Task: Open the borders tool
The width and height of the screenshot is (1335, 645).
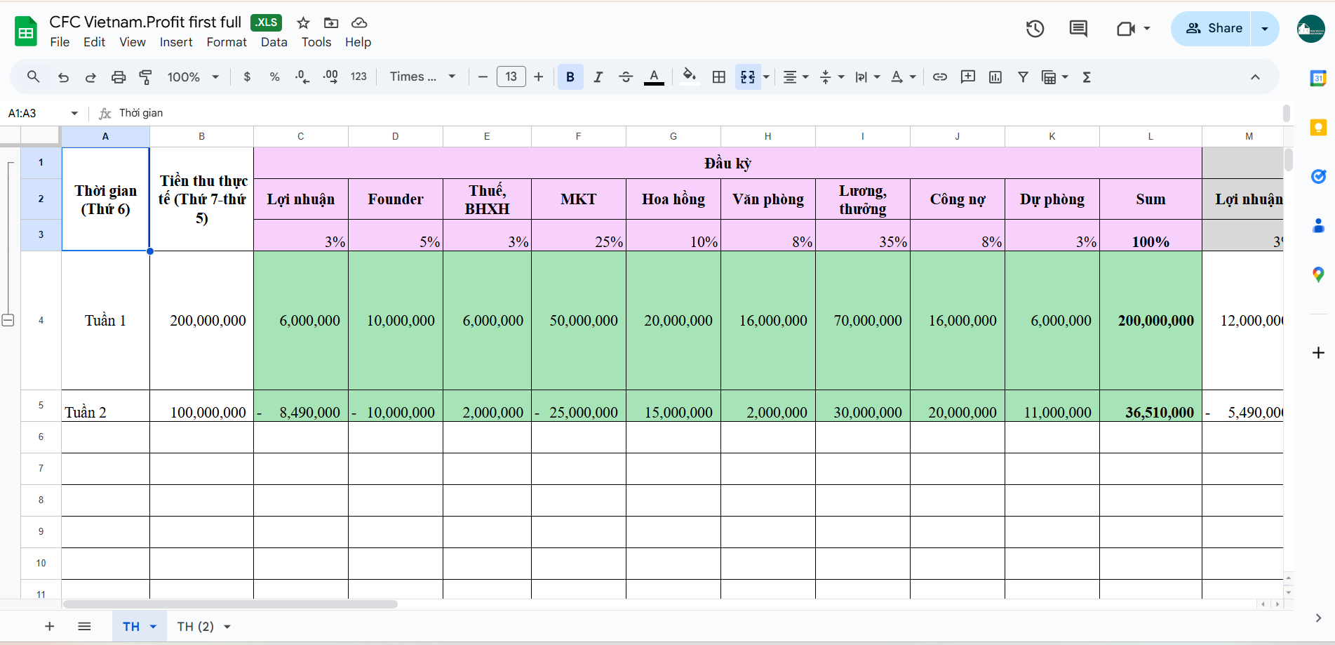Action: (719, 77)
